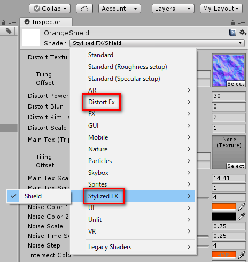Click the OrangeShield material preview thumbnail
The width and height of the screenshot is (248, 262).
pos(31,37)
